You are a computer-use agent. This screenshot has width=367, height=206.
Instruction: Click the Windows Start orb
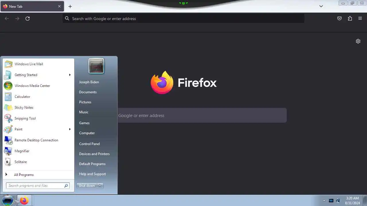tap(8, 200)
